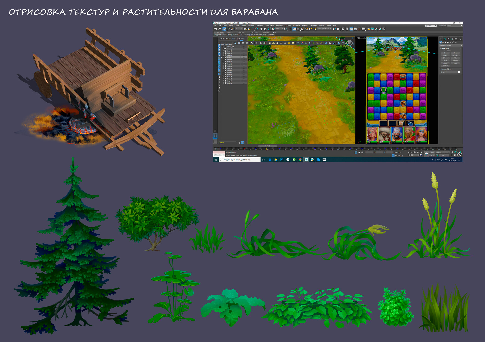Activate Select and Rotate tool

(265, 29)
